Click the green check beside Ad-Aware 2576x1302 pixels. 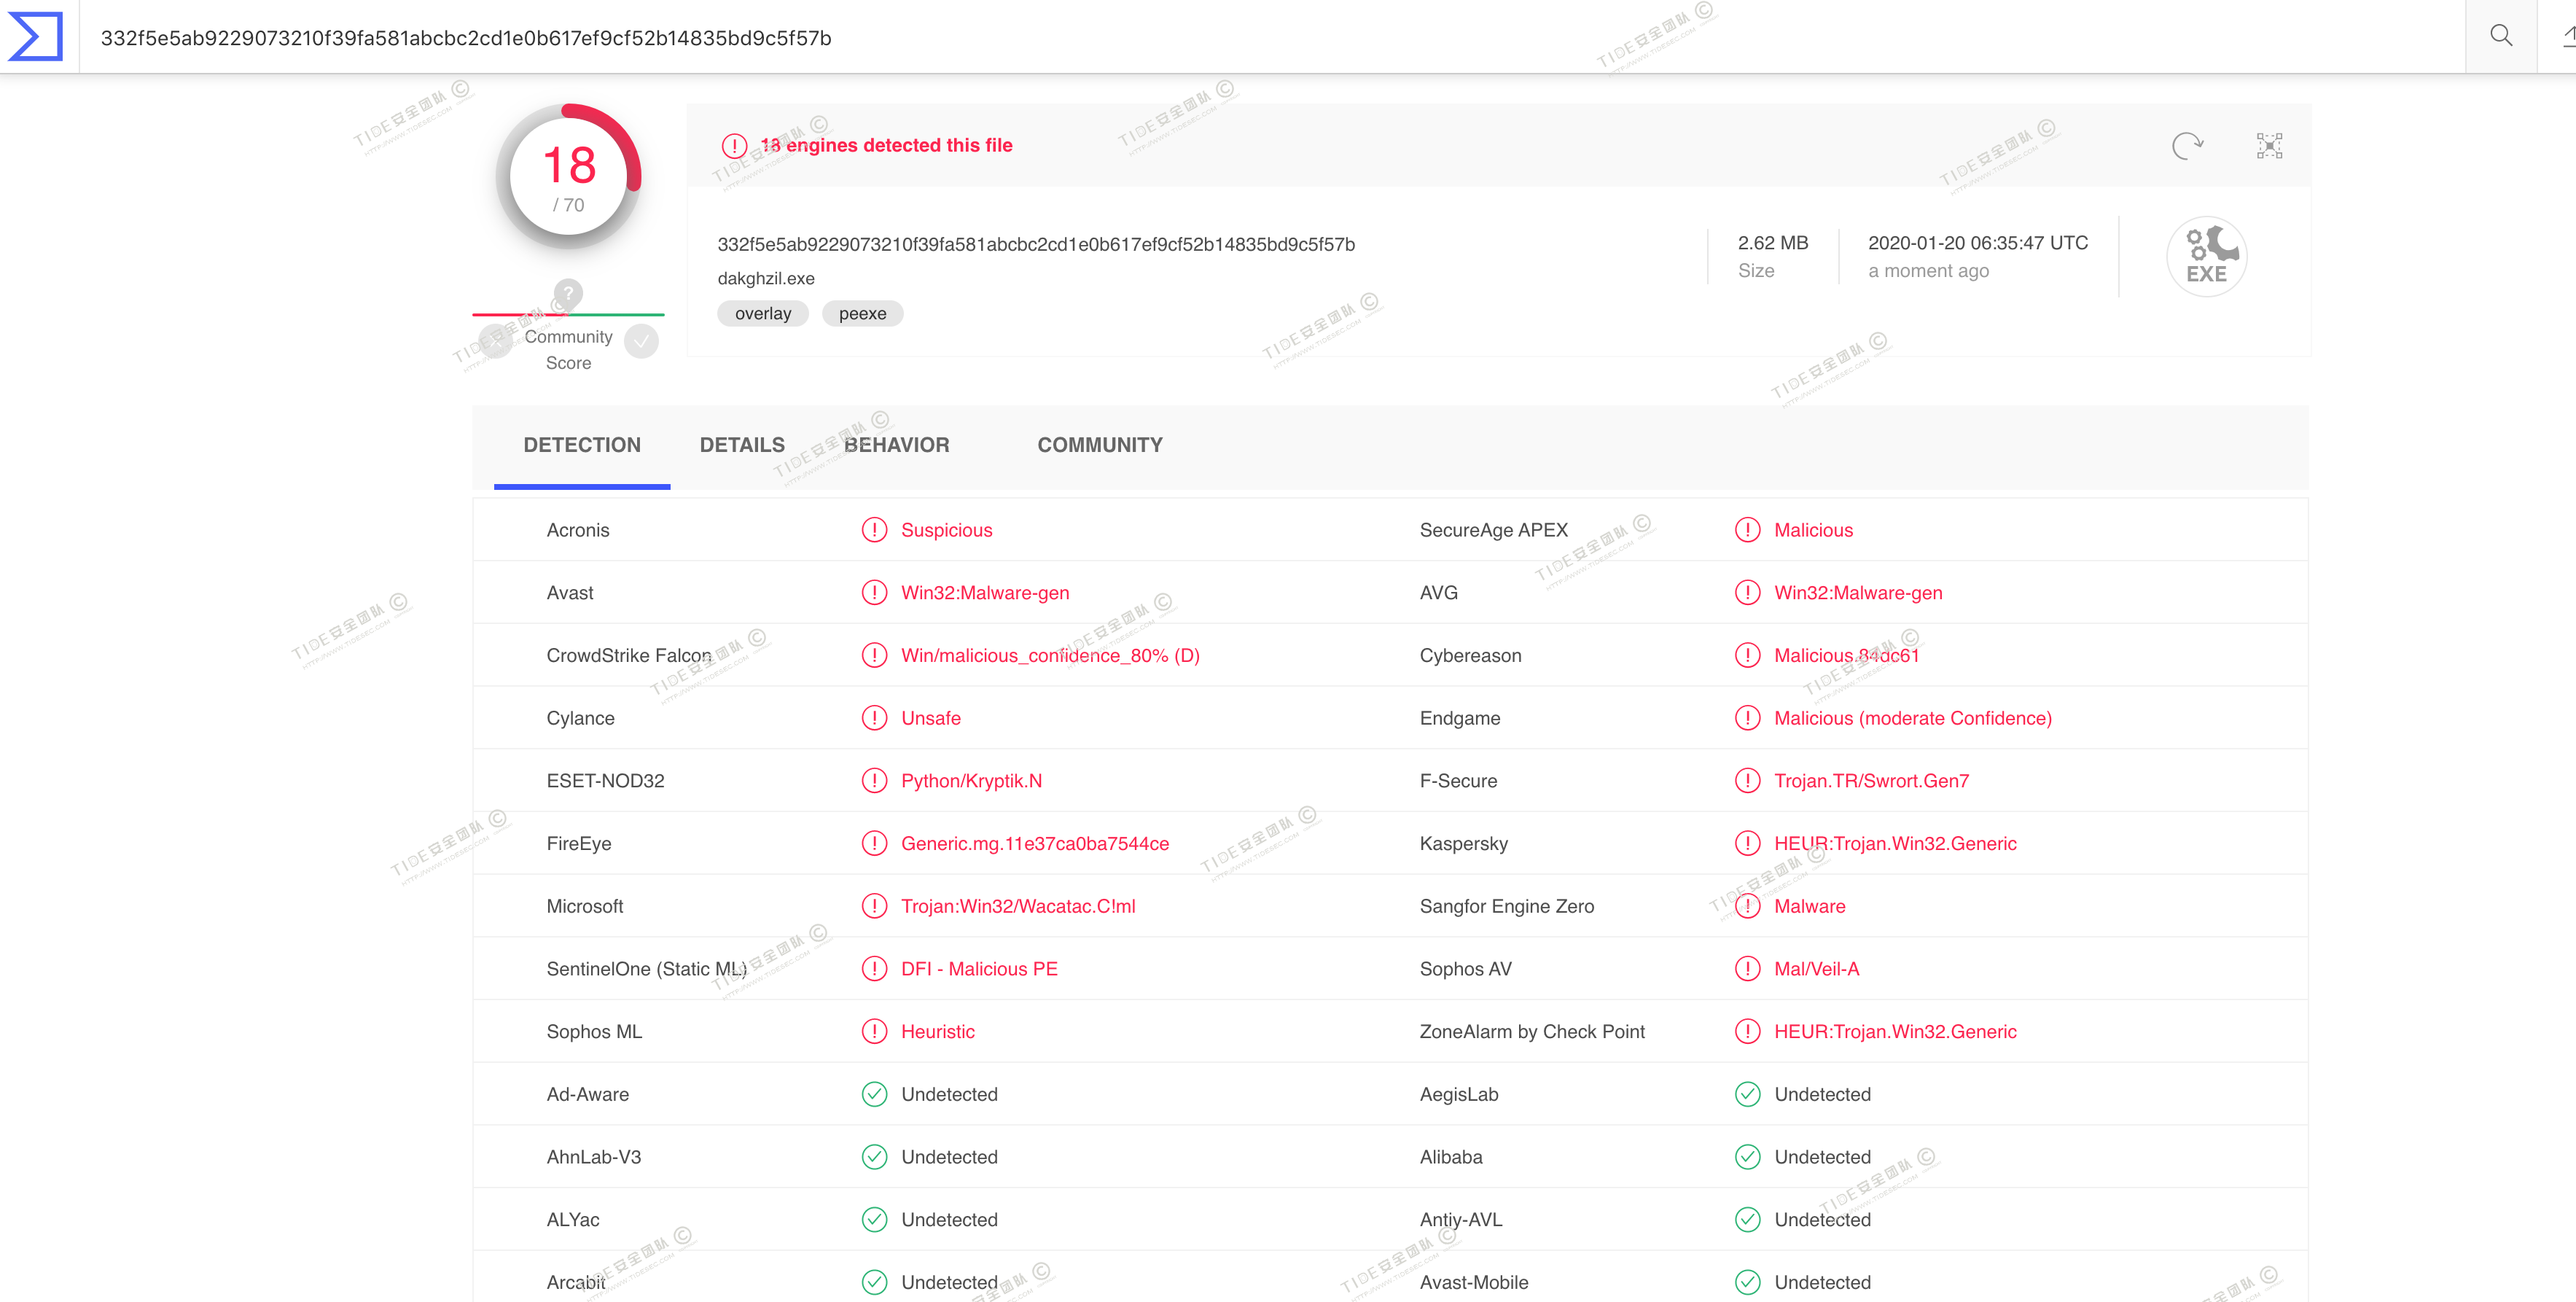click(x=874, y=1094)
